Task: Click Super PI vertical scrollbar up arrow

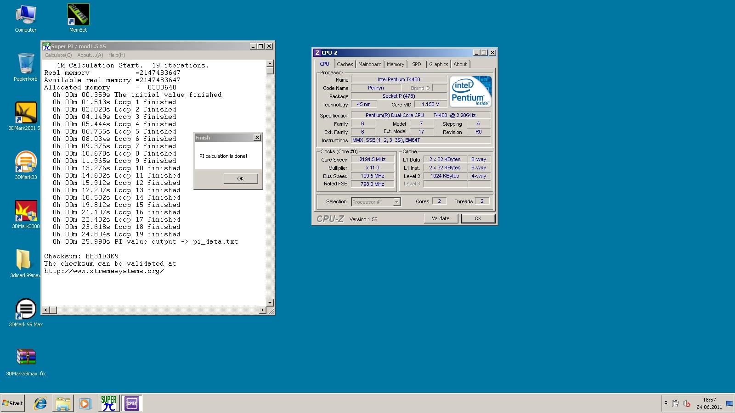Action: click(x=270, y=63)
